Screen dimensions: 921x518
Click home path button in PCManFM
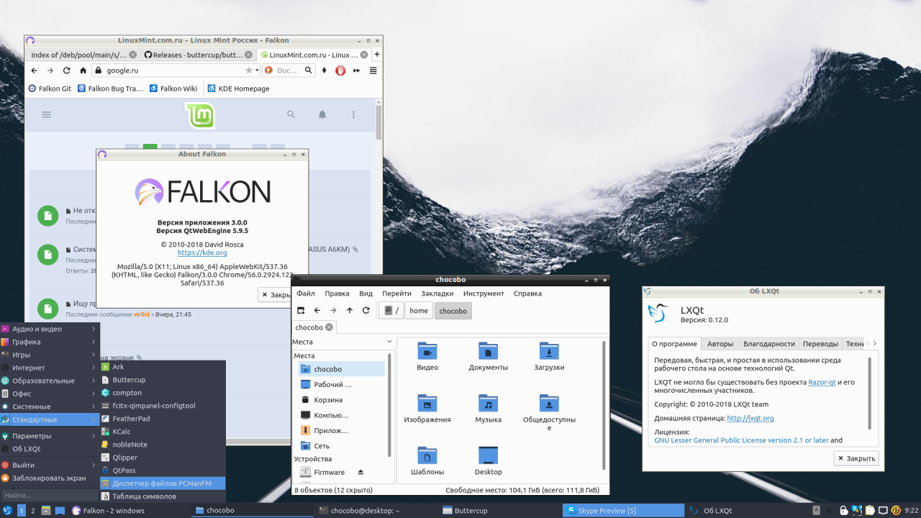tap(419, 311)
